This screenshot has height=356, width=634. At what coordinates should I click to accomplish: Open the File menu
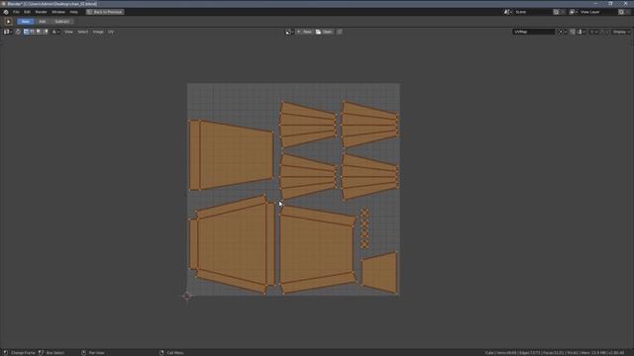pos(16,12)
